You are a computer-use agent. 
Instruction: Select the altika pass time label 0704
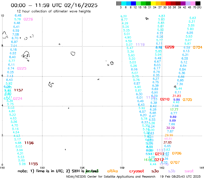click(x=197, y=47)
